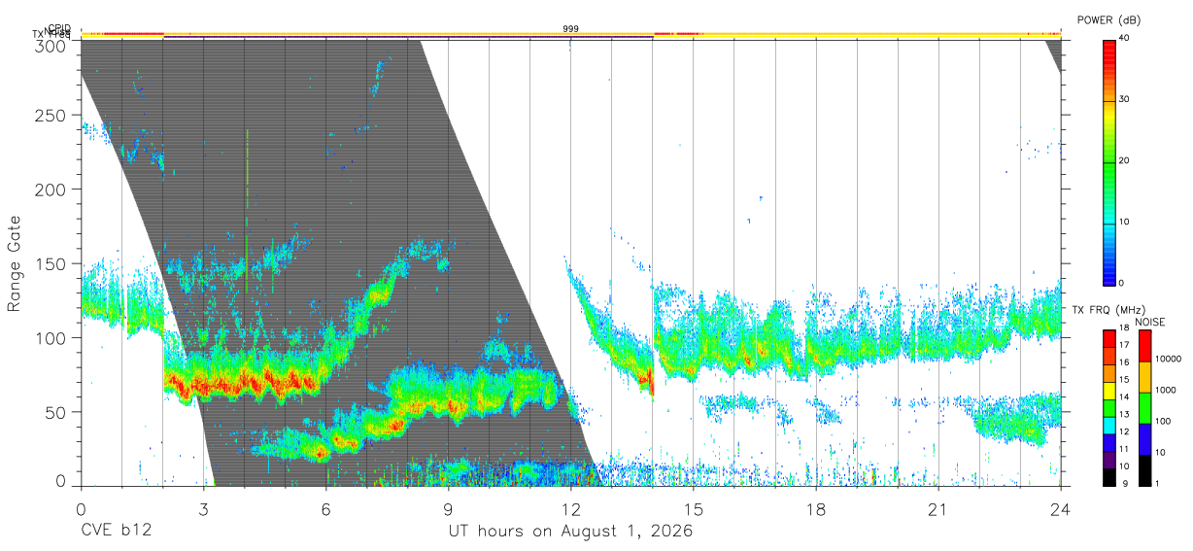Click the POWER (dB) gradient color bar

coord(1108,161)
